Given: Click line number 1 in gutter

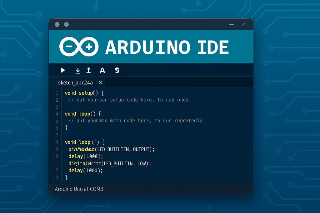Looking at the screenshot, I should [57, 93].
